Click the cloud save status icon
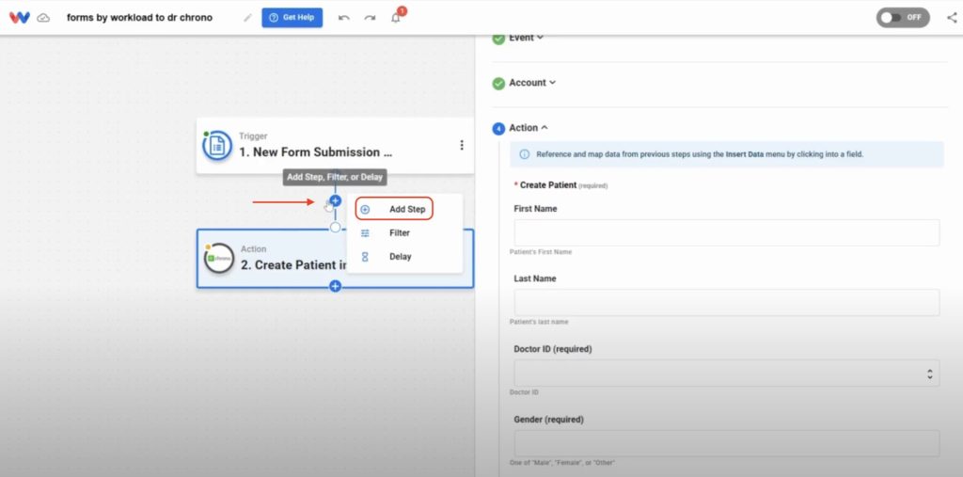Image resolution: width=963 pixels, height=477 pixels. pos(43,18)
